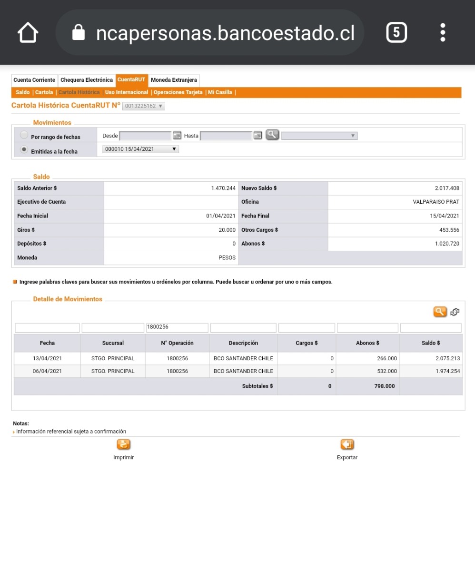Screen dimensions: 475x571
Task: Click the Fecha Inicial value 01/04/2021
Action: [x=221, y=216]
